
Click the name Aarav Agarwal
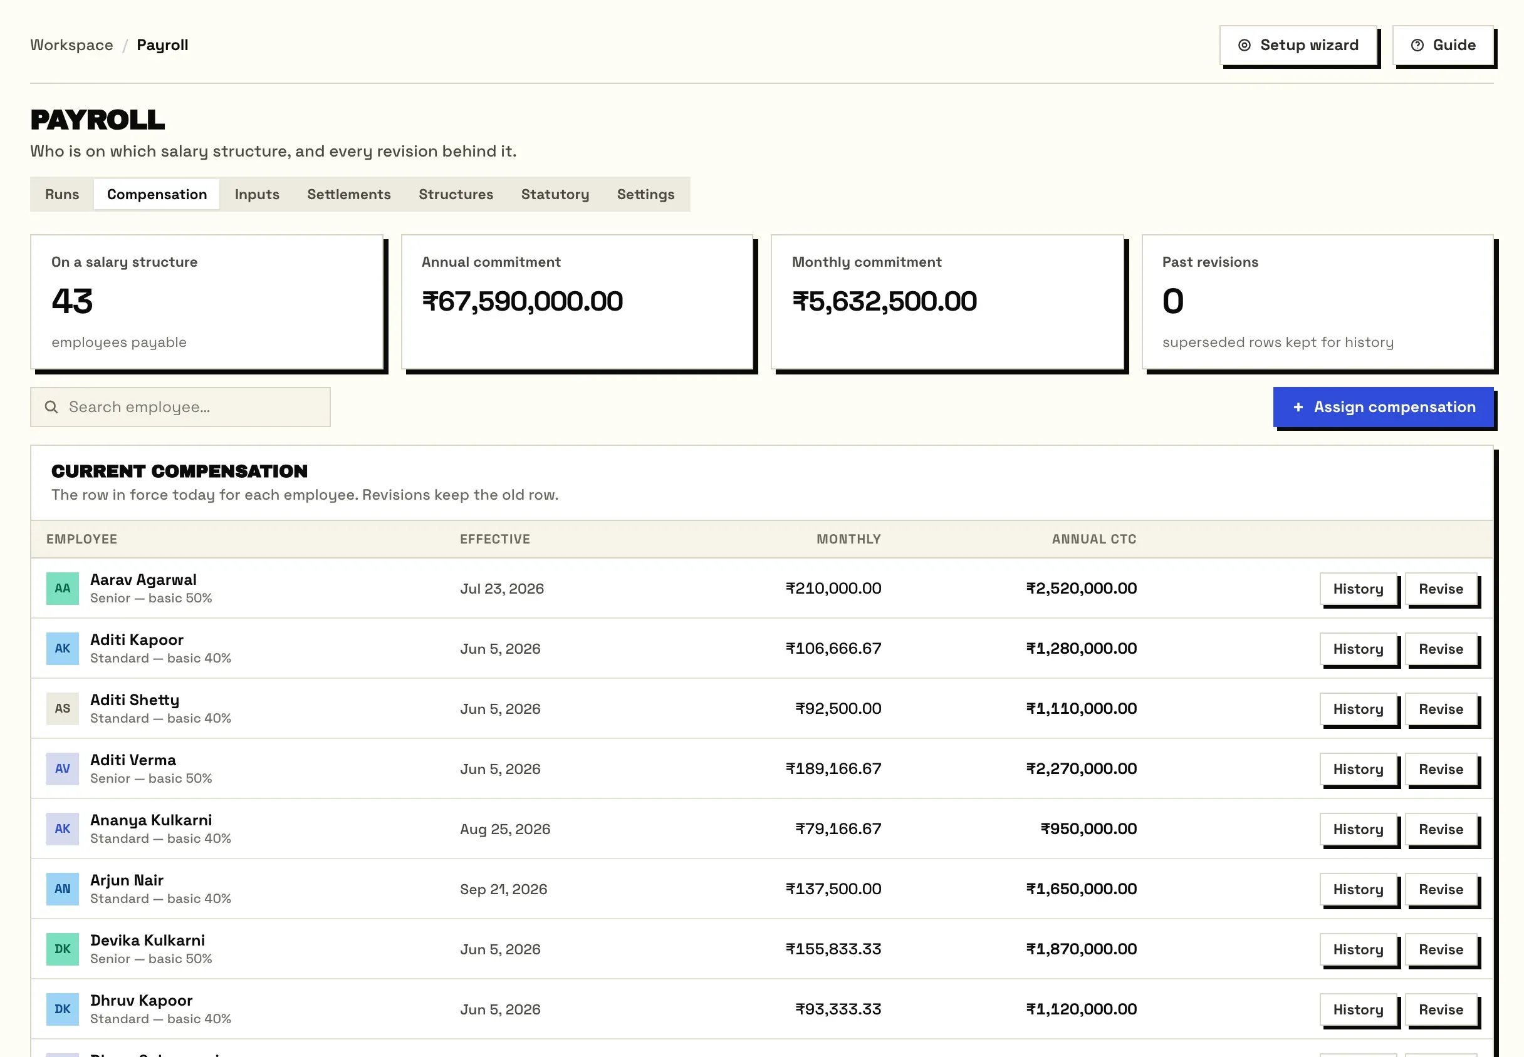coord(143,579)
